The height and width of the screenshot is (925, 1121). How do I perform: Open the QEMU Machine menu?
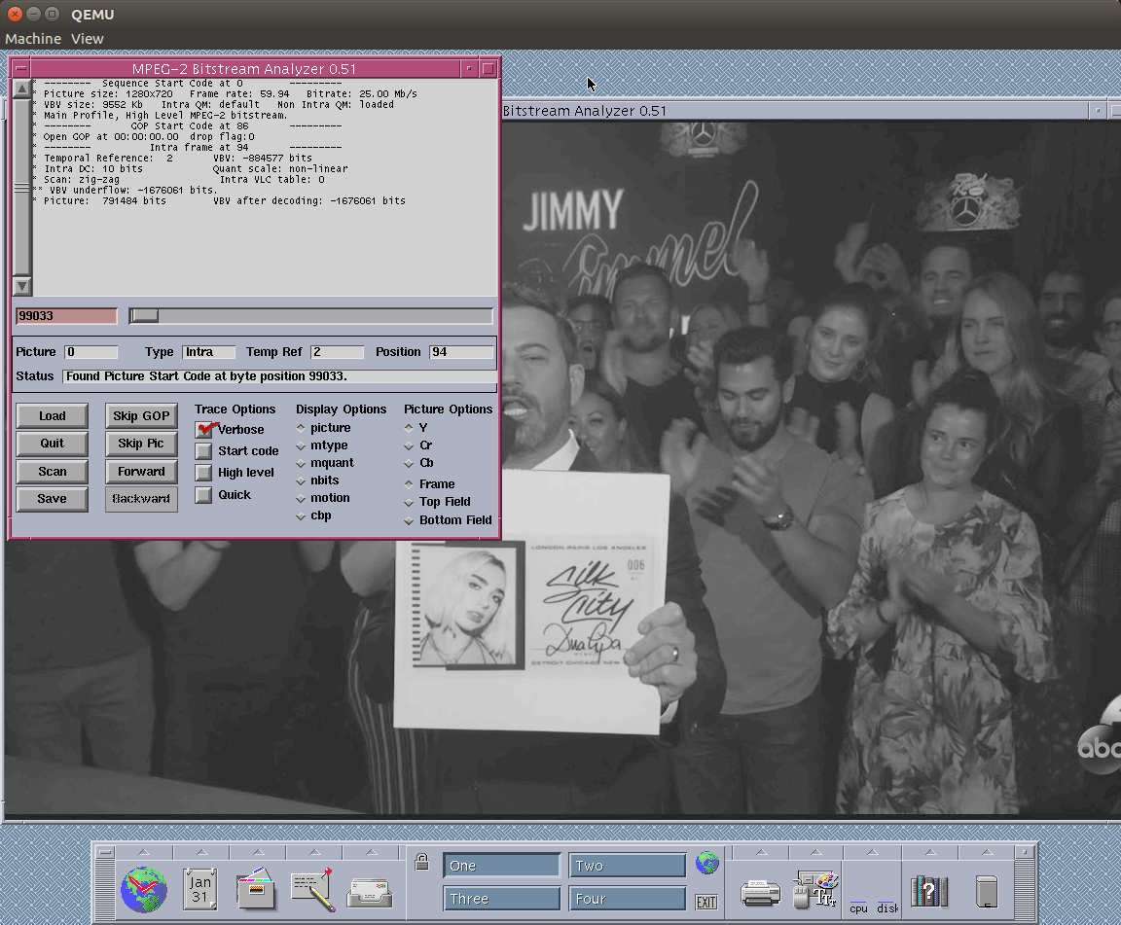coord(33,39)
